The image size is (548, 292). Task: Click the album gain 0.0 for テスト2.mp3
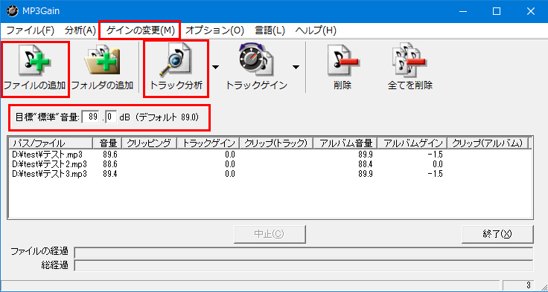coord(437,164)
